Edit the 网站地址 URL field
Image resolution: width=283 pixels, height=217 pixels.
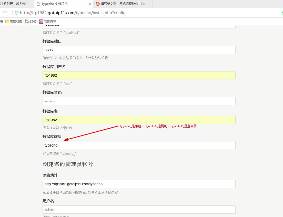click(139, 184)
